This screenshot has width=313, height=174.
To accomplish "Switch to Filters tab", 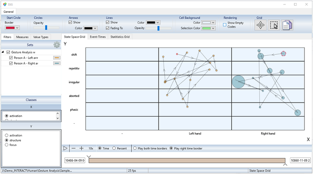I will 8,37.
